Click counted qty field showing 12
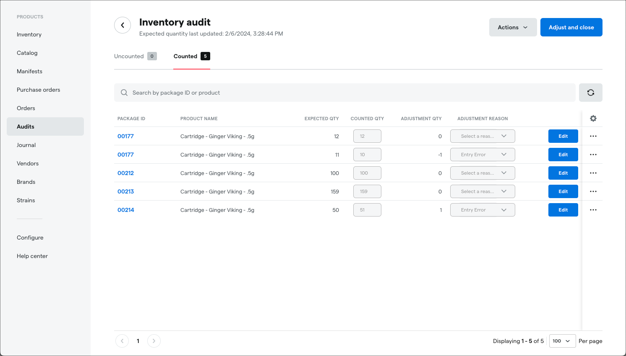The height and width of the screenshot is (356, 626). 367,136
